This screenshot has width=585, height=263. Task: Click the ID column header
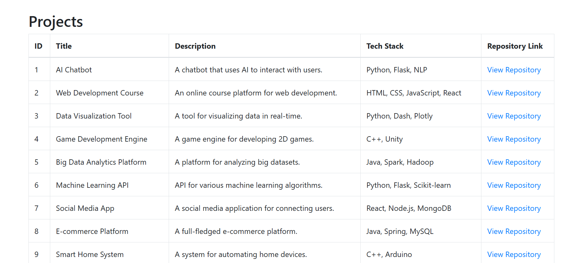pyautogui.click(x=39, y=46)
